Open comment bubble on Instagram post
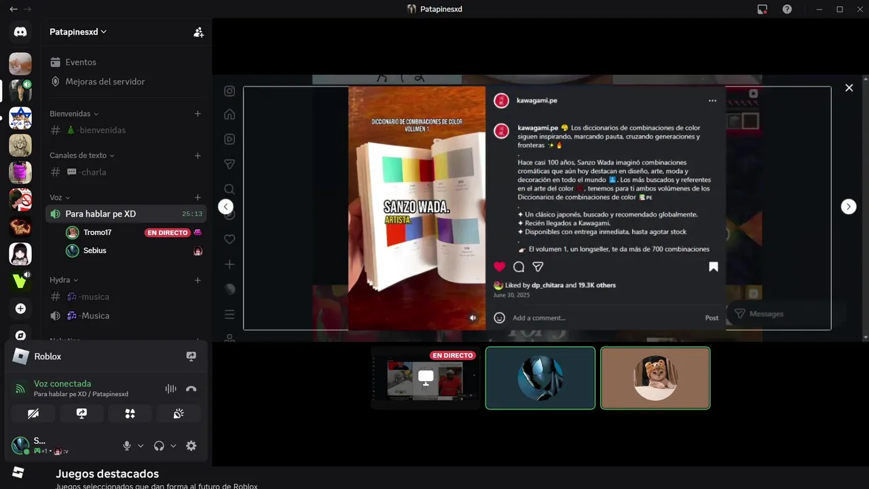This screenshot has height=489, width=869. pos(519,267)
